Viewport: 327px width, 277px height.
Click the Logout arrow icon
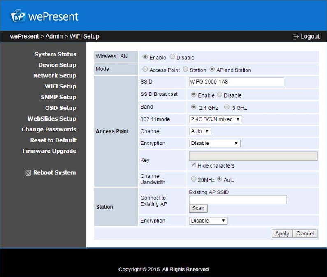tap(295, 37)
